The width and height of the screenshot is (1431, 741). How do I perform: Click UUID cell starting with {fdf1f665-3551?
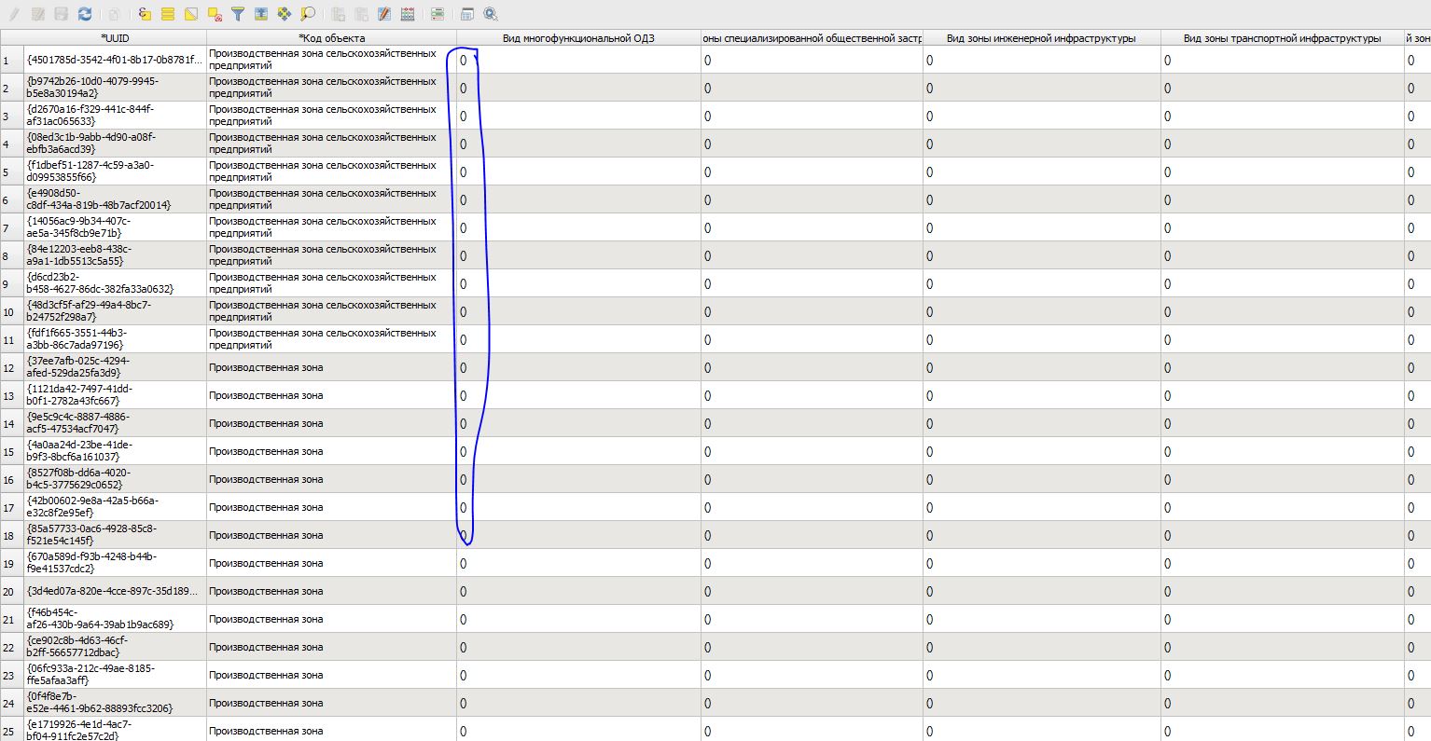pos(115,339)
